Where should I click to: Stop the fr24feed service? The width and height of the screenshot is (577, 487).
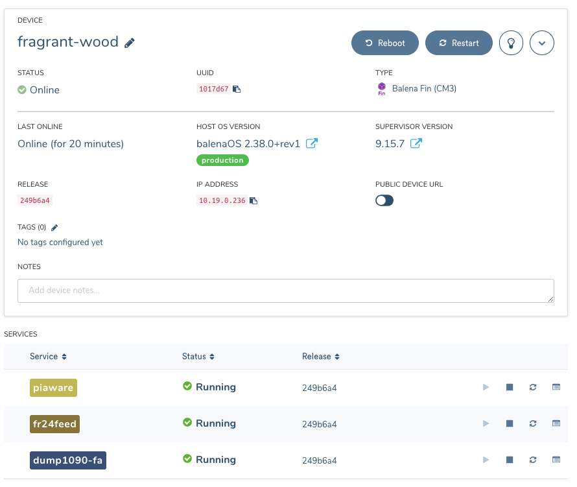click(510, 423)
